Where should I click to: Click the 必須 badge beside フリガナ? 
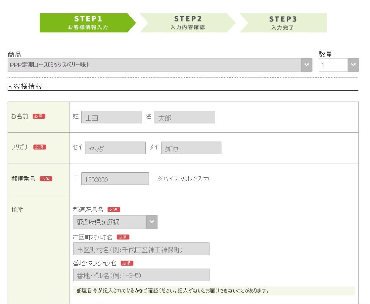40,147
